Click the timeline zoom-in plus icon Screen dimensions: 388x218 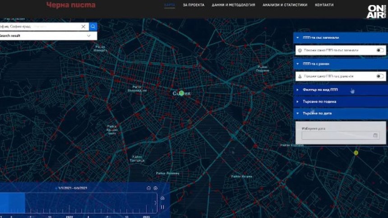point(156,188)
